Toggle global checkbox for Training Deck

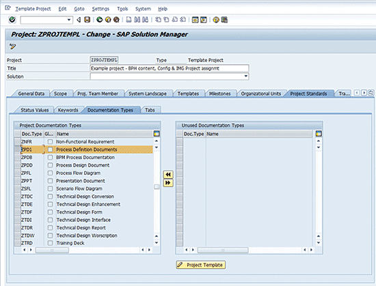coord(50,243)
